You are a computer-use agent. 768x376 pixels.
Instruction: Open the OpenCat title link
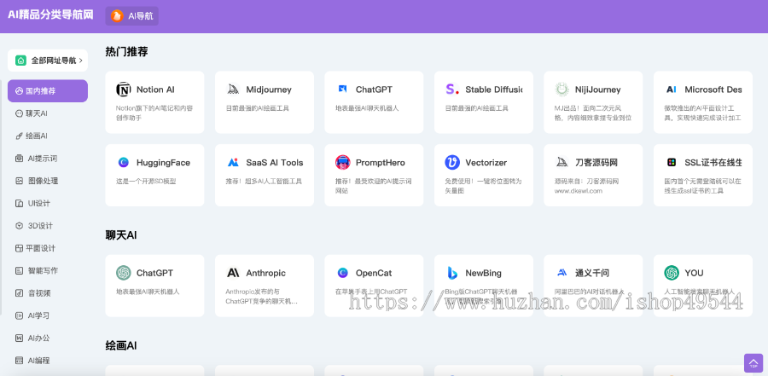374,273
